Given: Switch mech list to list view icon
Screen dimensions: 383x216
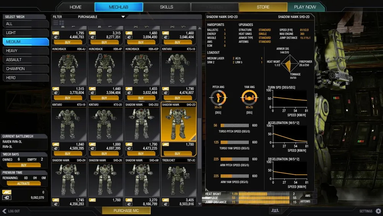Looking at the screenshot, I should pyautogui.click(x=56, y=23).
